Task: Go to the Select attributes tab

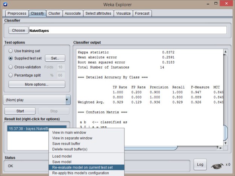Action: pyautogui.click(x=98, y=13)
